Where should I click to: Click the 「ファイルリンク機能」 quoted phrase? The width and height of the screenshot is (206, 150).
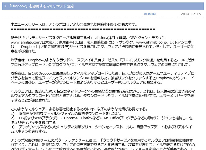pos(127,60)
